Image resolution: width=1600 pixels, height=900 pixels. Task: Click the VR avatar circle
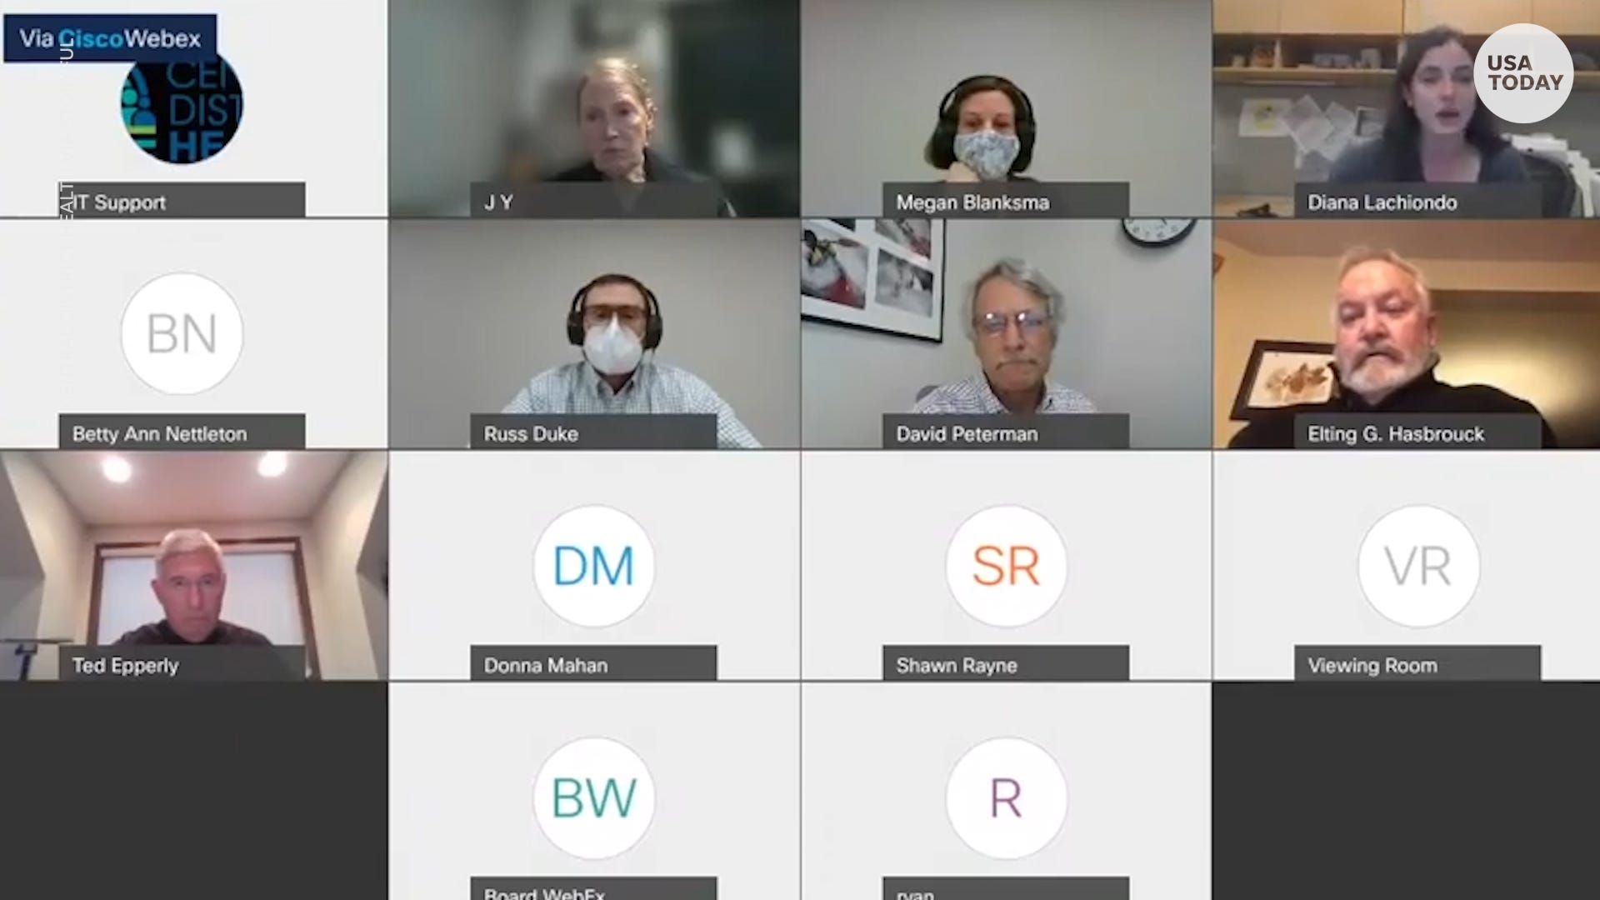click(x=1418, y=566)
